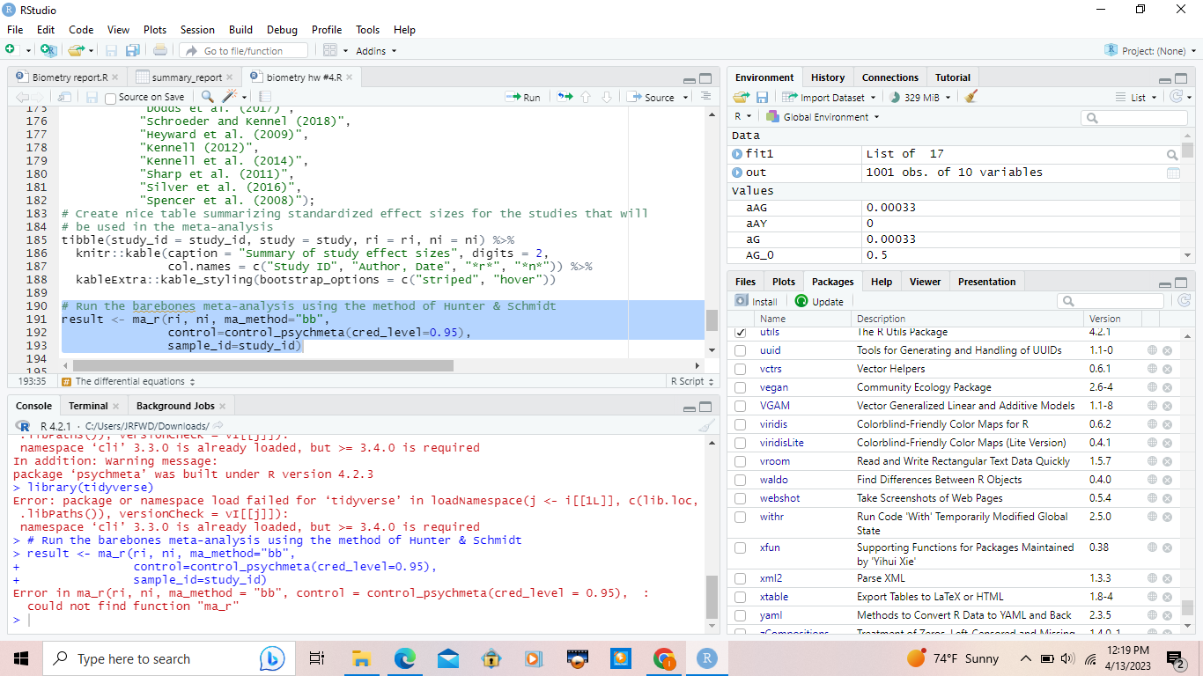
Task: Click the show in new window editor icon
Action: (x=64, y=97)
